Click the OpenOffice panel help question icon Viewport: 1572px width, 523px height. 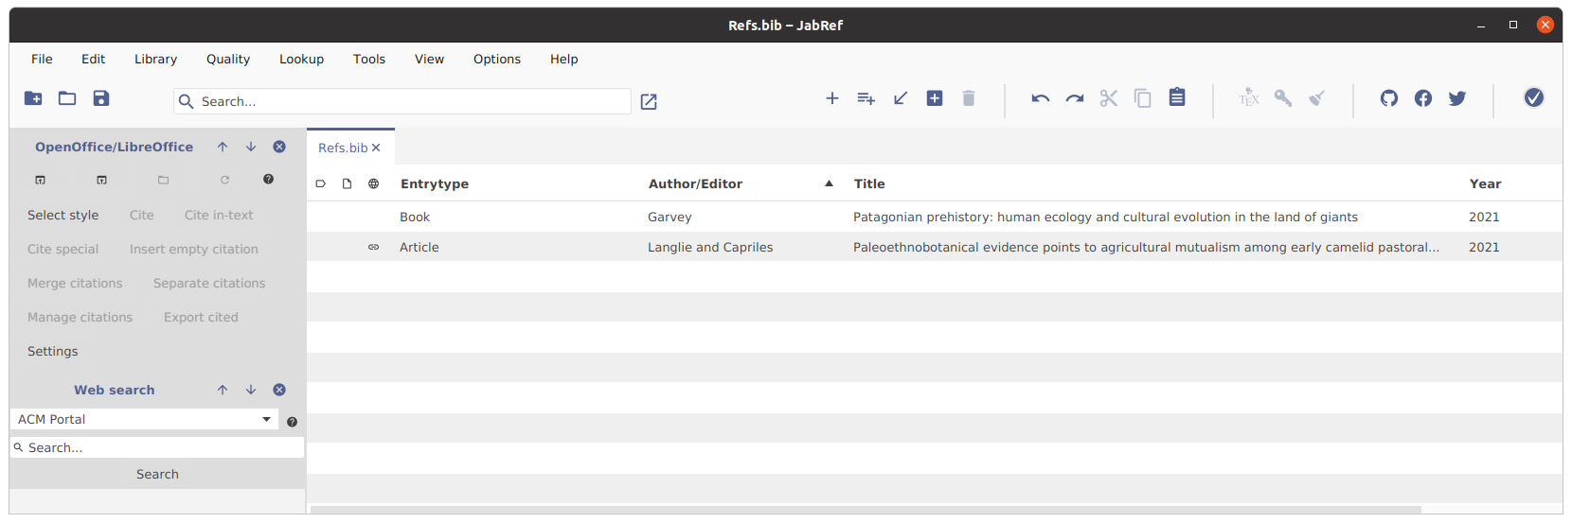(269, 180)
